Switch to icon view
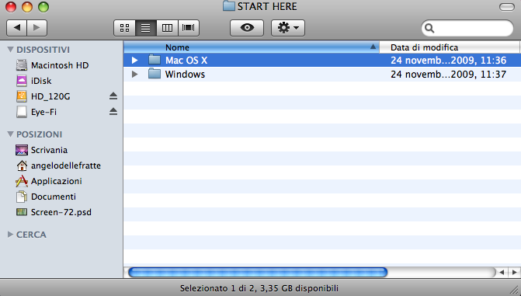 click(x=124, y=28)
